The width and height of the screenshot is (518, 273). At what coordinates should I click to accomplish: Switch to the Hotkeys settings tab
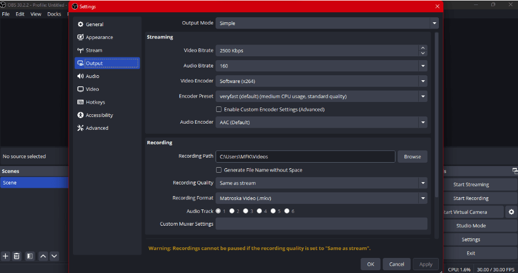click(x=107, y=102)
